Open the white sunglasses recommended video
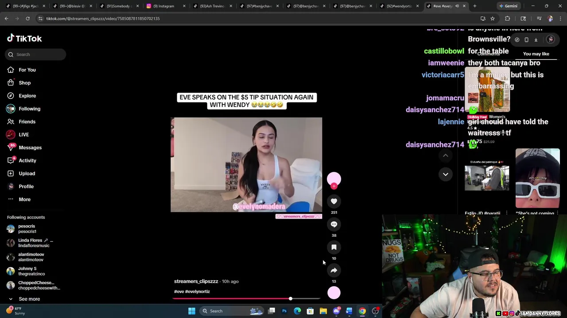This screenshot has width=567, height=318. pyautogui.click(x=538, y=178)
